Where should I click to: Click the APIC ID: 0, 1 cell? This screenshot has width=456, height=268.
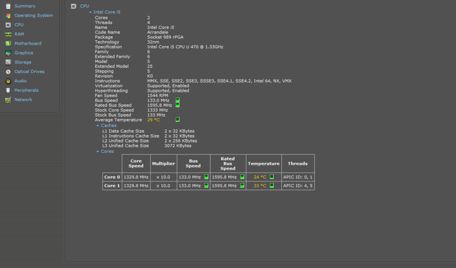tap(298, 177)
